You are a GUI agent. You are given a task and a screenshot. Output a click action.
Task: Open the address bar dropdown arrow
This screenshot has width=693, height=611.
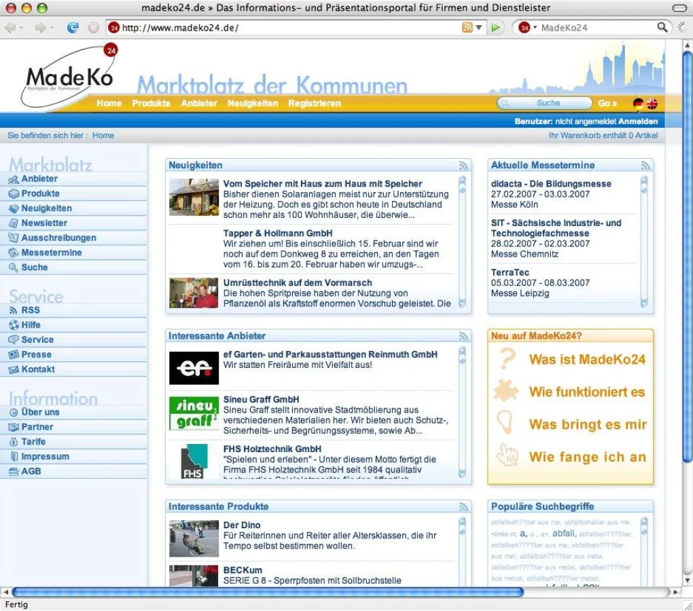(x=480, y=28)
